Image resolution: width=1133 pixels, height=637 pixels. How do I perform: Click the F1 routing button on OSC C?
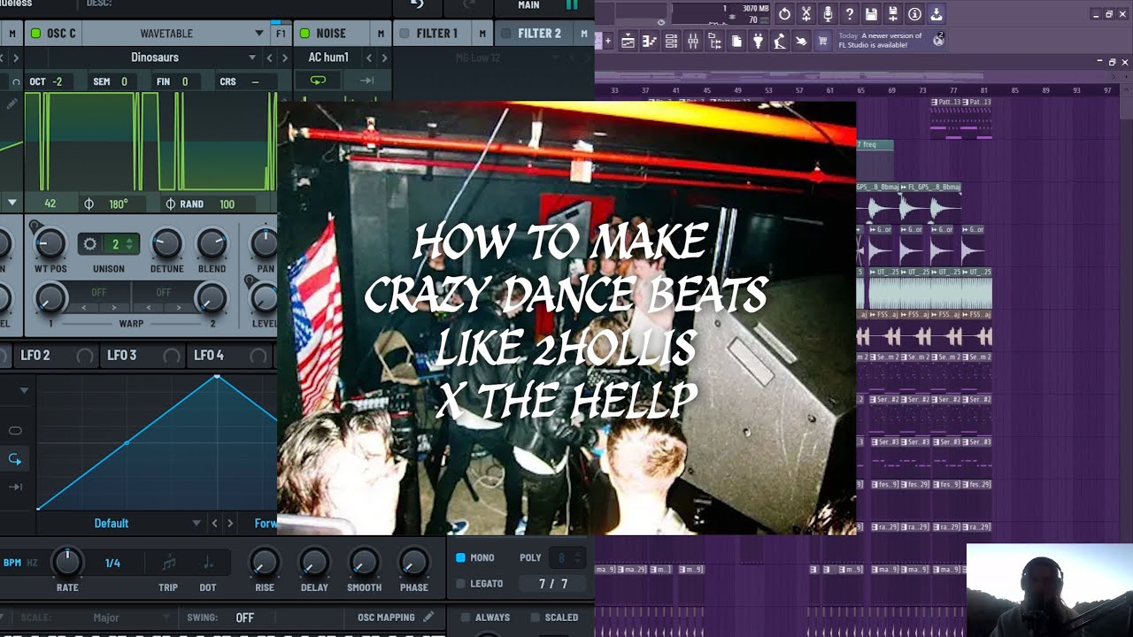click(281, 34)
